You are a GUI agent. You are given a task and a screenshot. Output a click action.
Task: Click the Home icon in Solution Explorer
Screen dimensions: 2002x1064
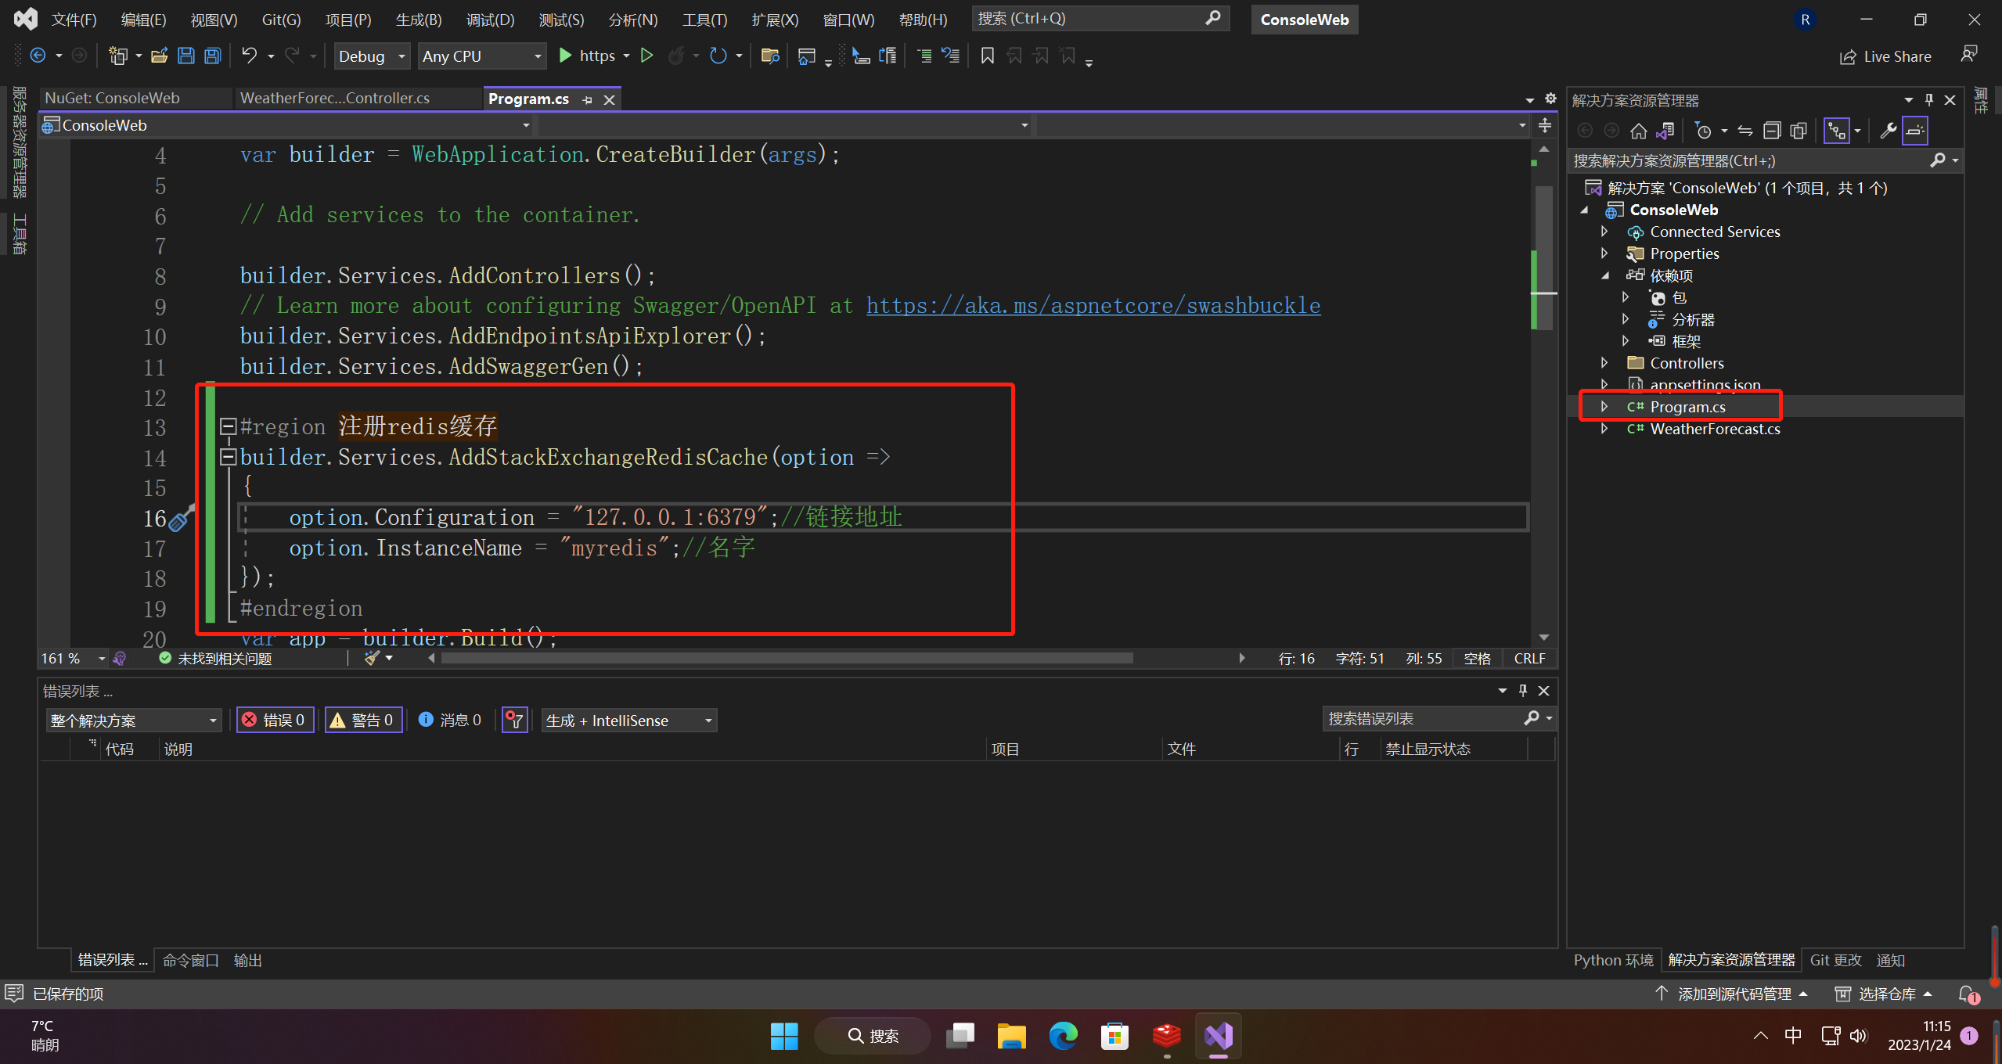(x=1638, y=131)
